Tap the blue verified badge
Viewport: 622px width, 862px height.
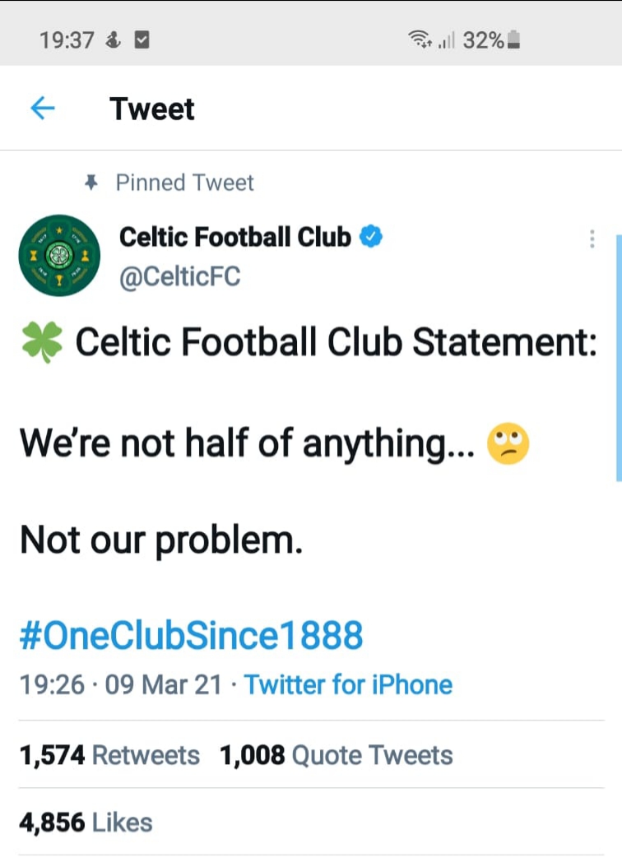[x=371, y=237]
